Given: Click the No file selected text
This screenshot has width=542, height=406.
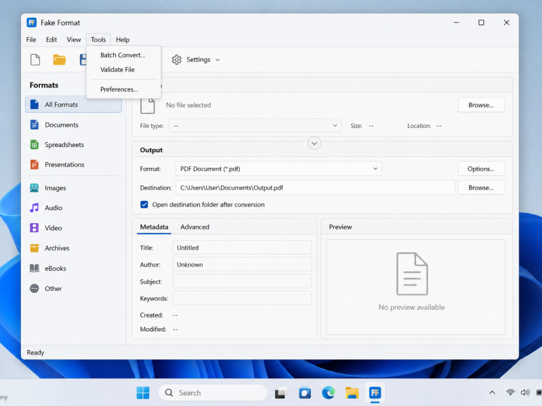Looking at the screenshot, I should 188,105.
